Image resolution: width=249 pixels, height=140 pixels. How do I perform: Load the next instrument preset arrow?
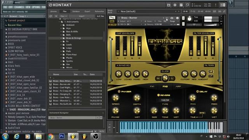[167, 18]
